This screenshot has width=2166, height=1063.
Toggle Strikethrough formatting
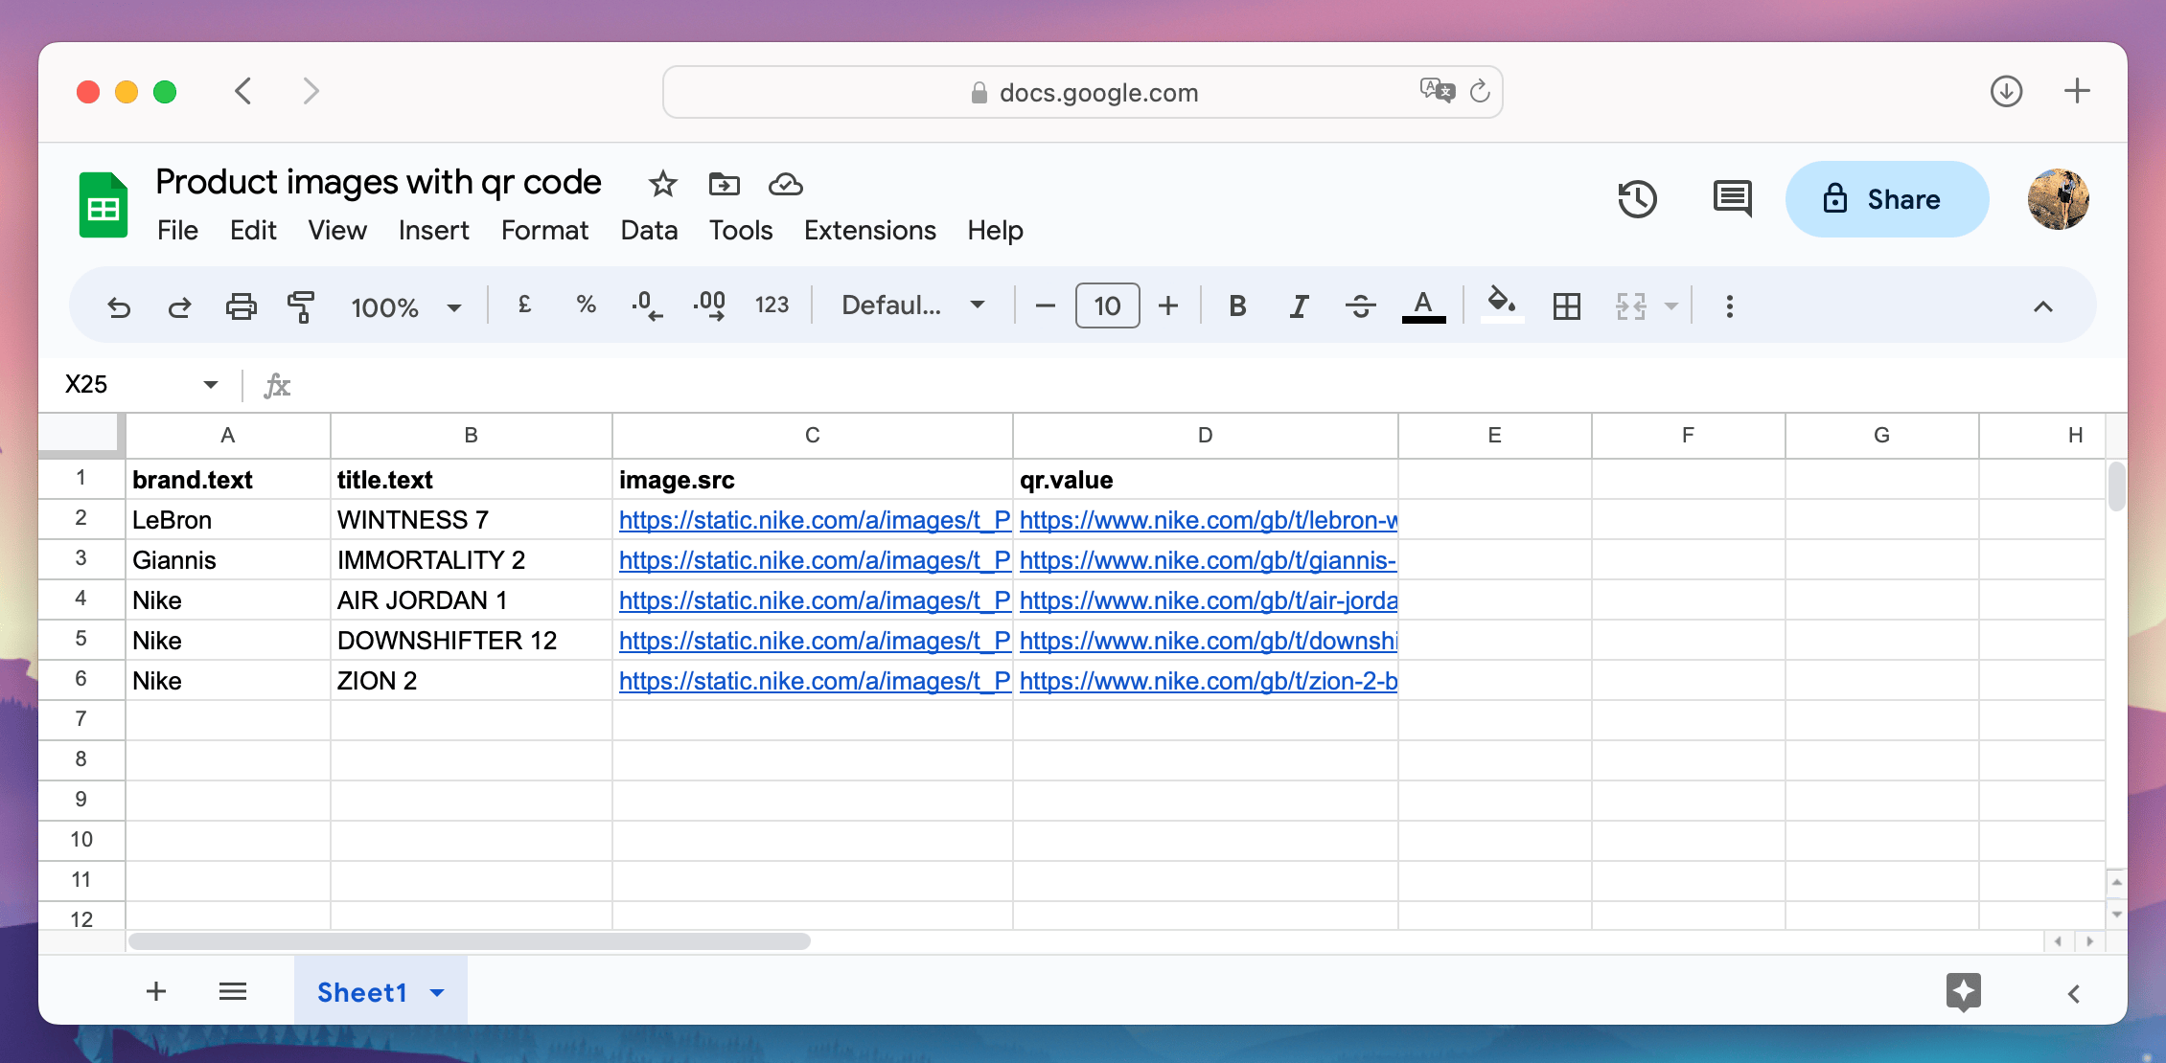click(x=1361, y=306)
